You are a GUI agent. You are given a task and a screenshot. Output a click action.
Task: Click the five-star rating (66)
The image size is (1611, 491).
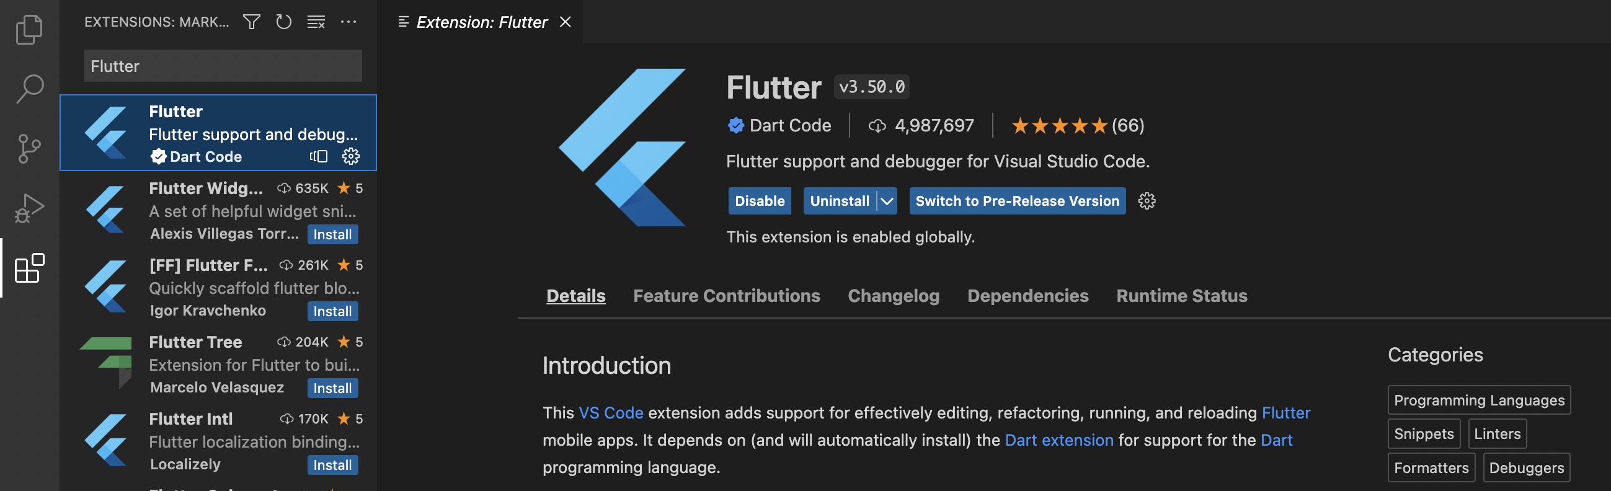coord(1078,126)
